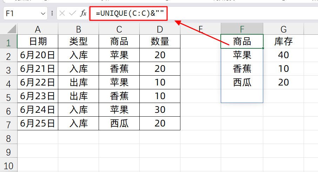This screenshot has height=172, width=318.
Task: Click stock value 20 in column G
Action: click(x=284, y=82)
